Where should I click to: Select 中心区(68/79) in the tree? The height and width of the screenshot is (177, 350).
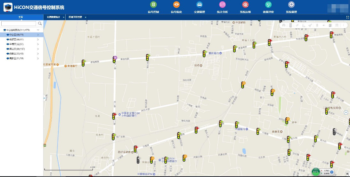click(x=16, y=35)
